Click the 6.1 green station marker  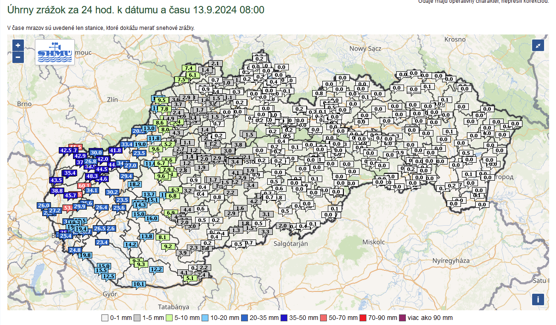[193, 75]
